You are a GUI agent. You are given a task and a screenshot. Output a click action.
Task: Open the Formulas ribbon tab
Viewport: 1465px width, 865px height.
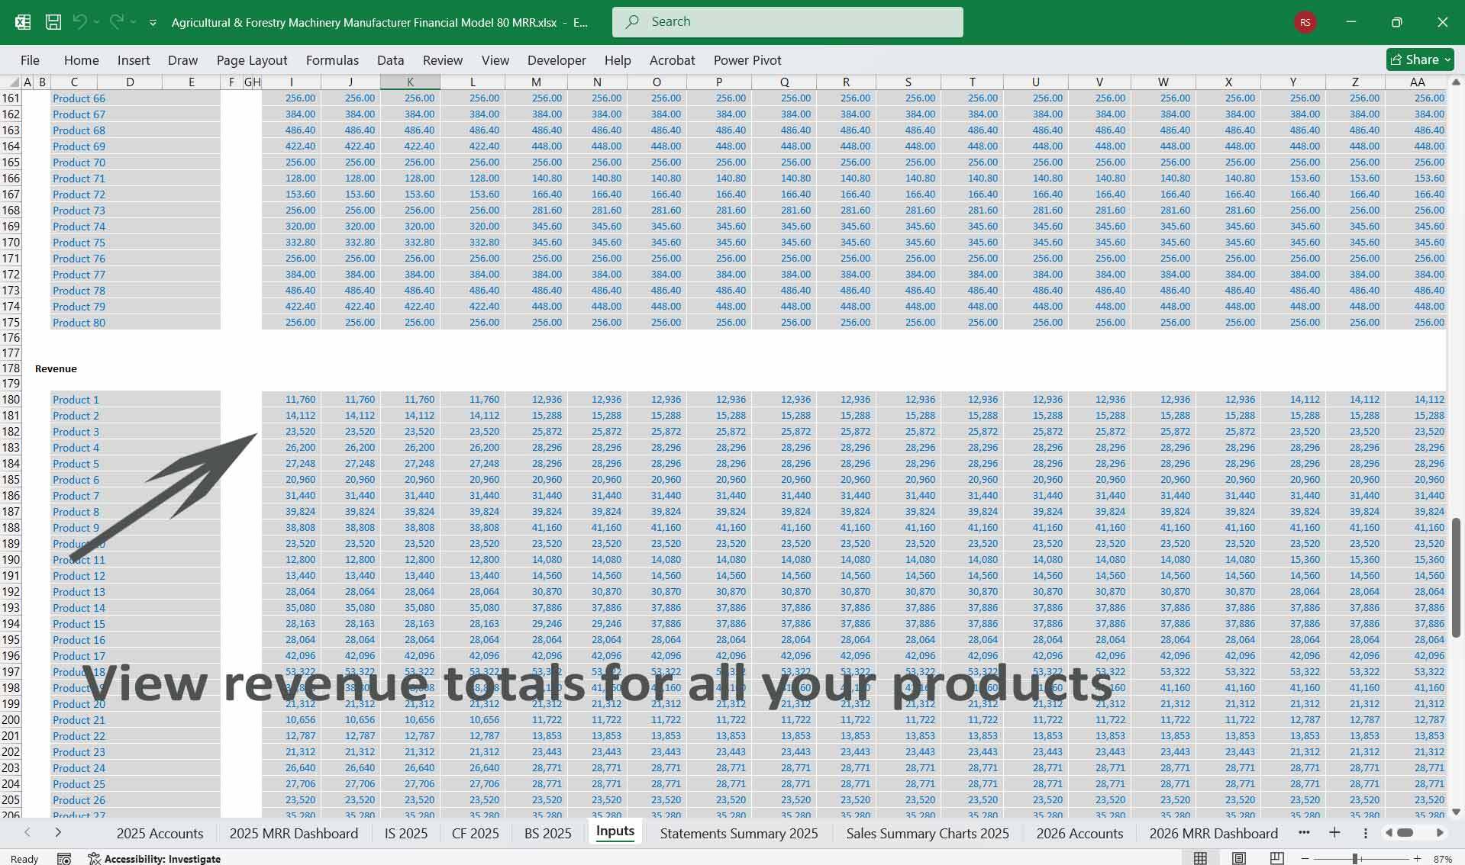332,60
